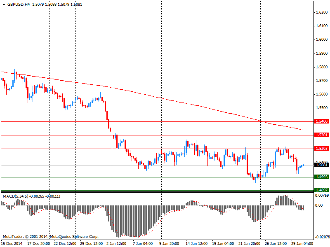This screenshot has width=330, height=247.
Task: Select the 2 Jan 12:00 time axis label
Action: [x=116, y=244]
